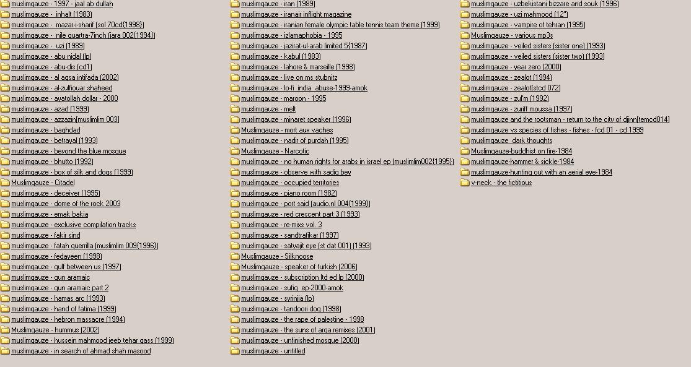Select 'muslimgauze - abu-dis (cd1)' entry
Image resolution: width=691 pixels, height=367 pixels.
tap(51, 67)
